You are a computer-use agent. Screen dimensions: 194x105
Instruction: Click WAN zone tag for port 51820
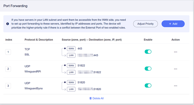pos(71,82)
